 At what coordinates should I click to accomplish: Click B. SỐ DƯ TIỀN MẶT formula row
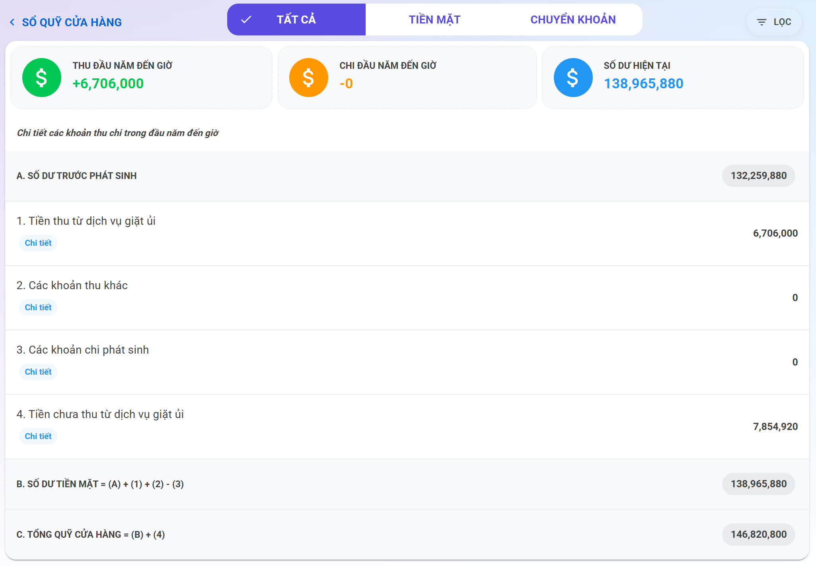tap(407, 484)
